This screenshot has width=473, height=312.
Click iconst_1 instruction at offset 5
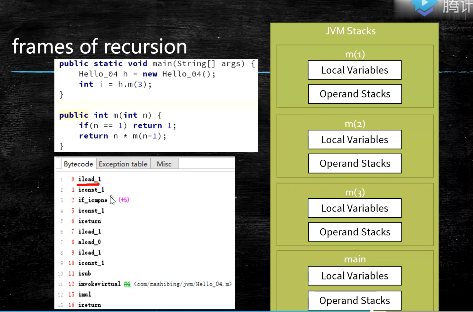[91, 211]
